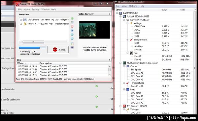Open ConvertXToDVD Action menu
198x121 pixels.
pyautogui.click(x=26, y=10)
